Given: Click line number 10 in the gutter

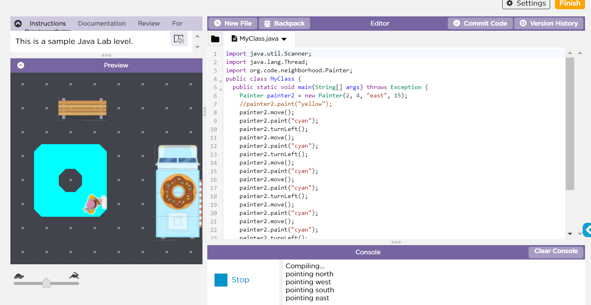Looking at the screenshot, I should pyautogui.click(x=213, y=129).
